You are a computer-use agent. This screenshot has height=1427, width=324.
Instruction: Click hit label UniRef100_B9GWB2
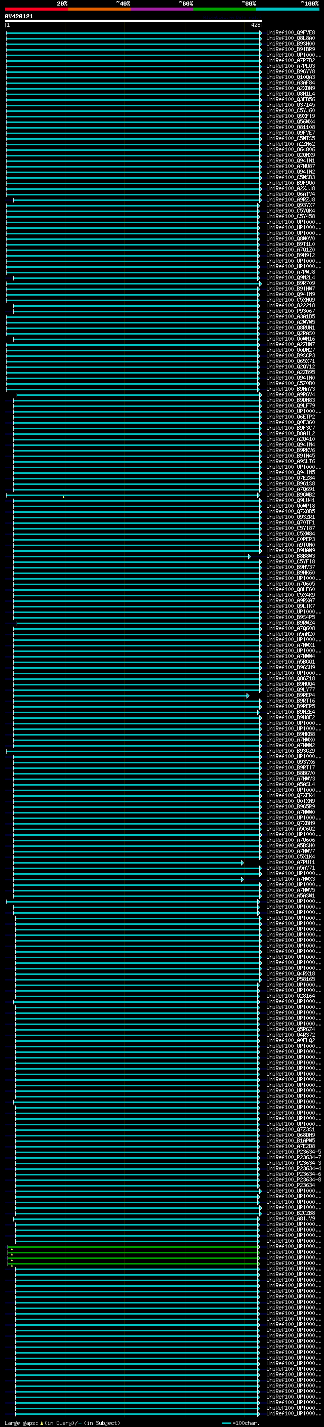(x=291, y=495)
